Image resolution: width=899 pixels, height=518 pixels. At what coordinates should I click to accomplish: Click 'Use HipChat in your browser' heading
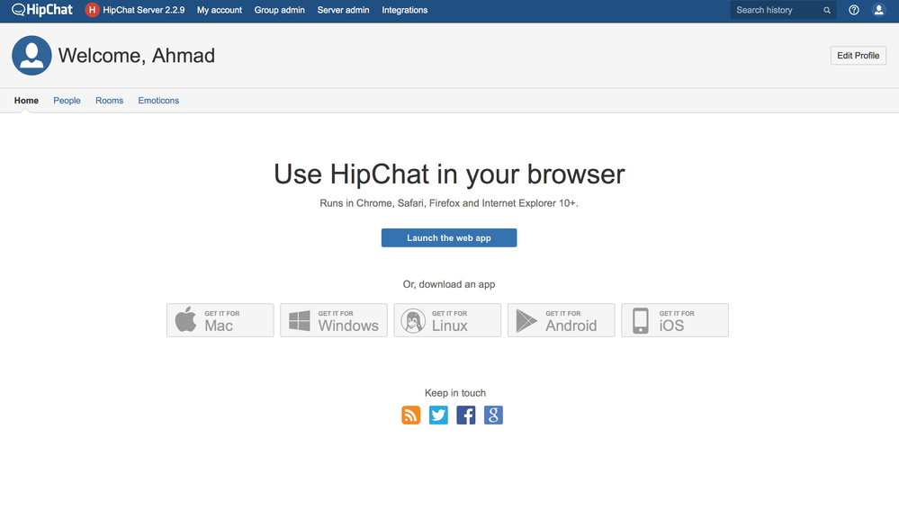tap(449, 174)
